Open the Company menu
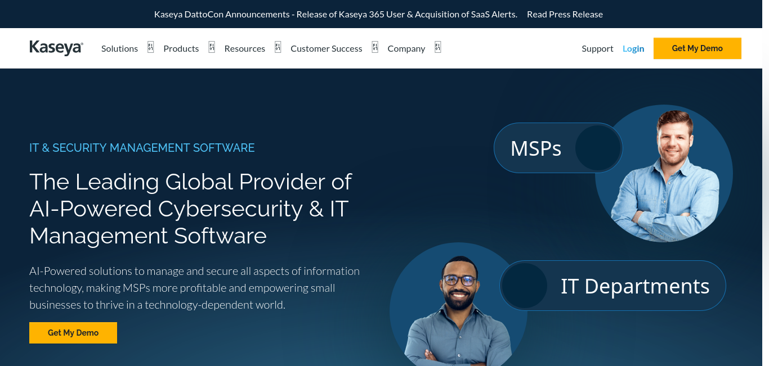 [406, 48]
